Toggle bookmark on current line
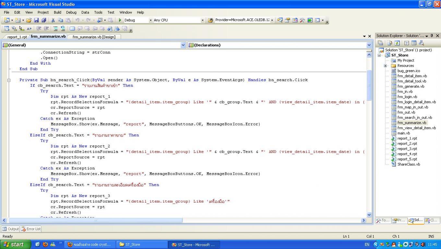Screen dimensions: 441x249 pyautogui.click(x=72, y=29)
